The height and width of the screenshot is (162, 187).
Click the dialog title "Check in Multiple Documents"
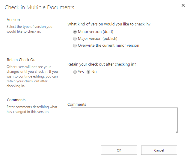pos(39,7)
